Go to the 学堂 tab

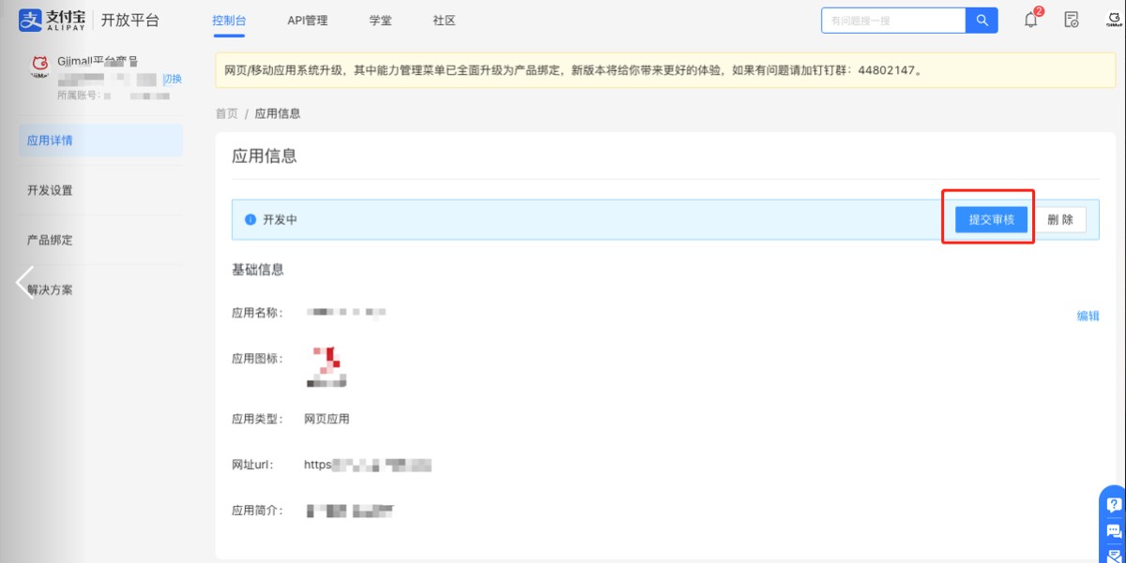(x=380, y=20)
